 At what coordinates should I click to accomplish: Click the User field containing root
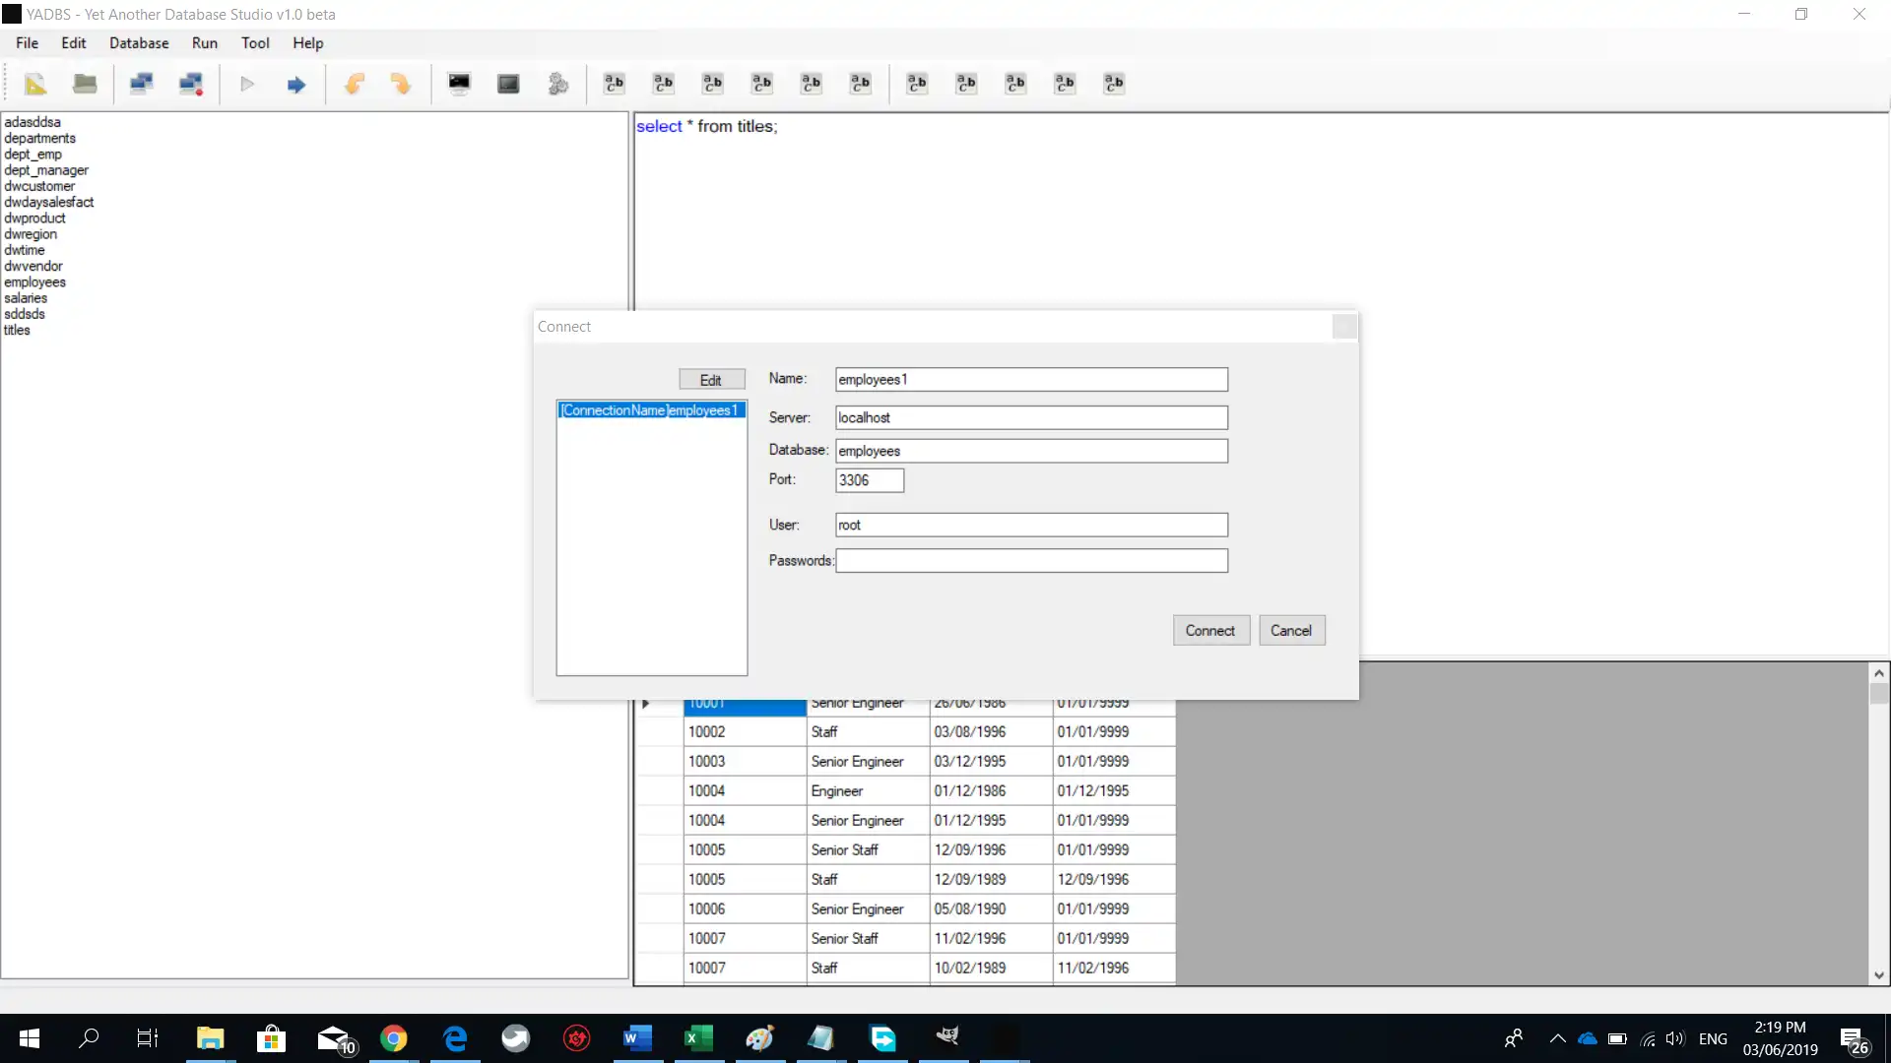[1031, 526]
